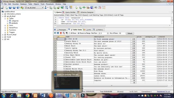This screenshot has height=98, width=174.
Task: Expand the categories table node
Action: (x=8, y=21)
